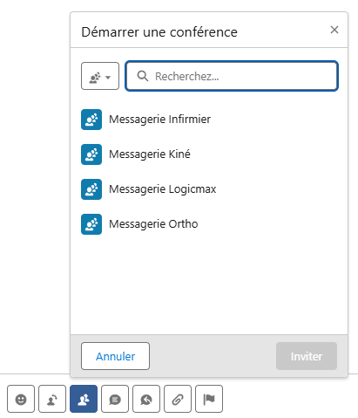The width and height of the screenshot is (358, 418).
Task: Click the blue group icon beside Messagerie Ortho
Action: (x=91, y=224)
